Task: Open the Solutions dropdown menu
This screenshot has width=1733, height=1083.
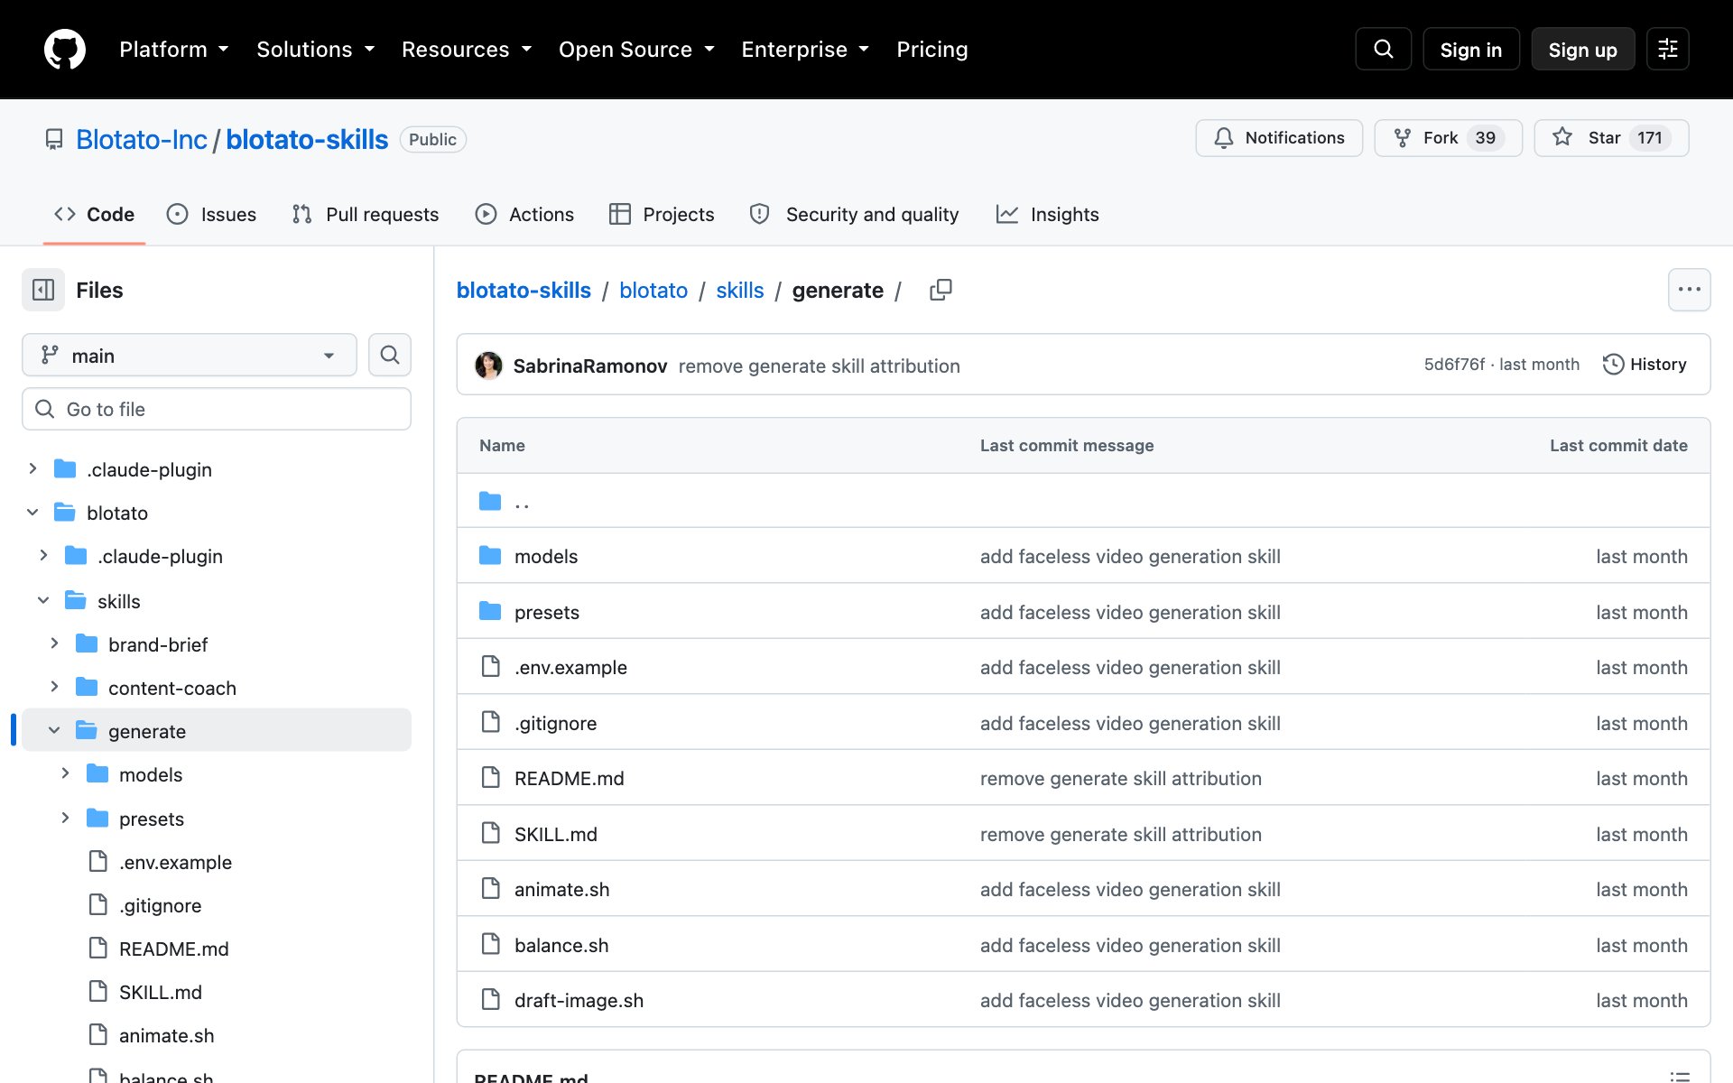Action: (x=315, y=49)
